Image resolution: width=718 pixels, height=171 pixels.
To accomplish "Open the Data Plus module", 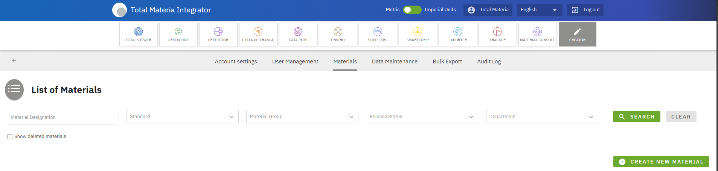I will click(x=298, y=34).
